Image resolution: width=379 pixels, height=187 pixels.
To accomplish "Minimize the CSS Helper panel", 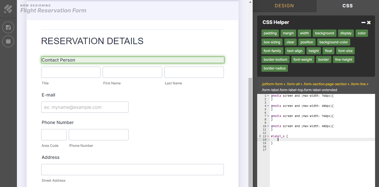I will (363, 22).
